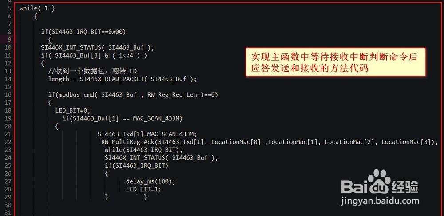Image resolution: width=444 pixels, height=216 pixels.
Task: Click the Chinese comment on line 13
Action: pyautogui.click(x=92, y=71)
